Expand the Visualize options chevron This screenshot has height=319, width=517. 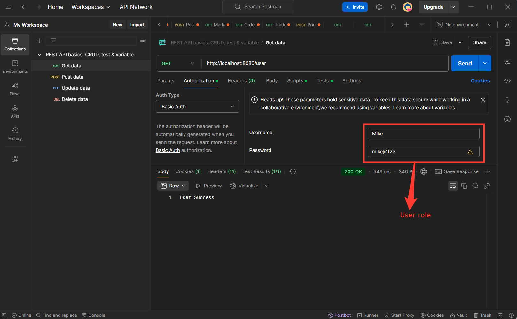click(x=267, y=186)
